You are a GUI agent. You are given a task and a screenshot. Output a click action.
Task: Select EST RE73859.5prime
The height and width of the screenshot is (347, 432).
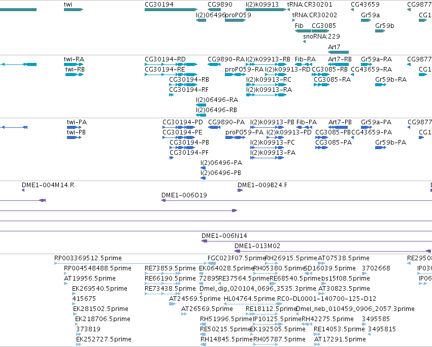pos(162,274)
